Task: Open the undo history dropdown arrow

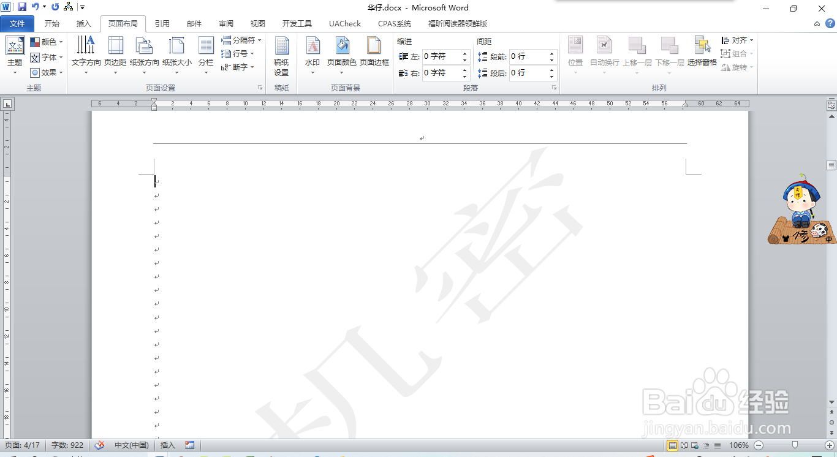Action: pos(45,7)
